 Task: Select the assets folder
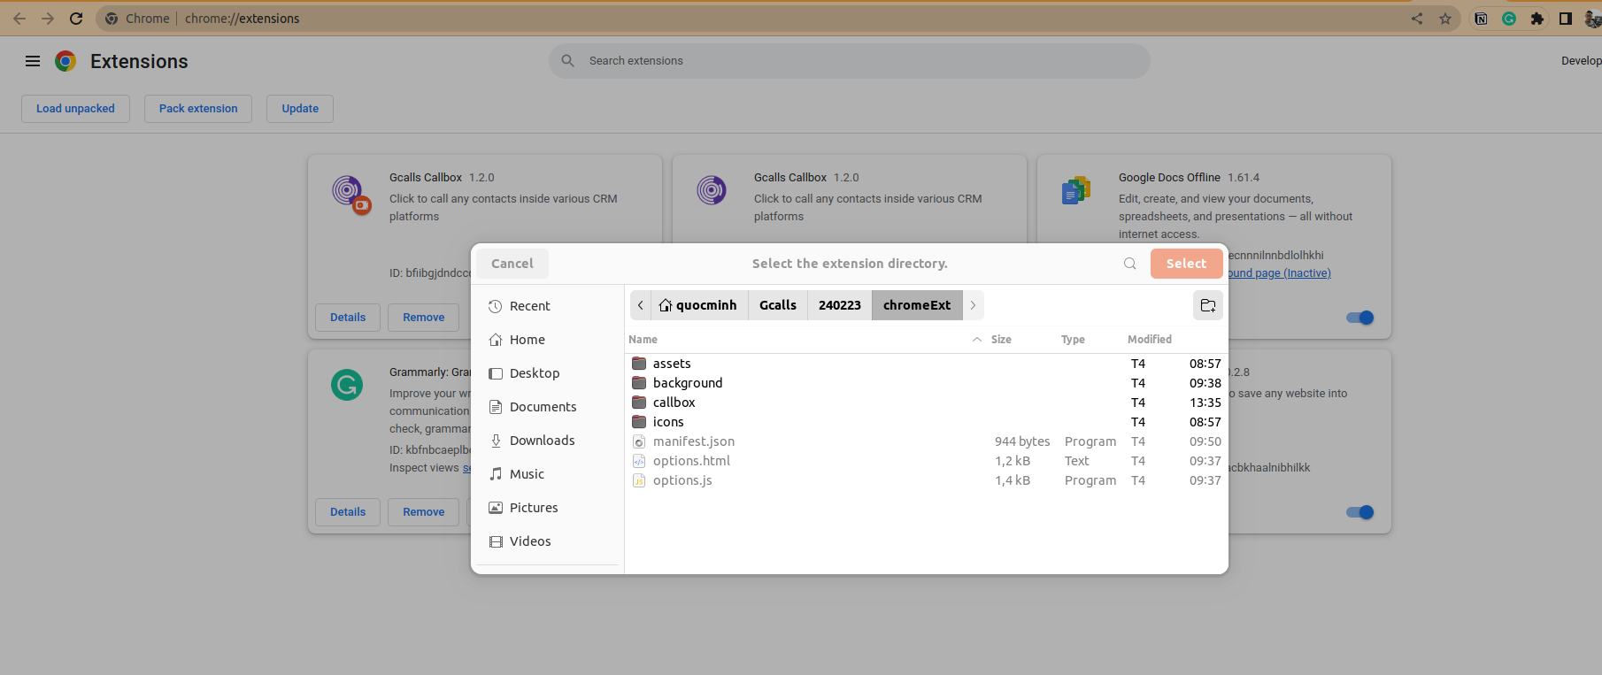click(x=672, y=364)
